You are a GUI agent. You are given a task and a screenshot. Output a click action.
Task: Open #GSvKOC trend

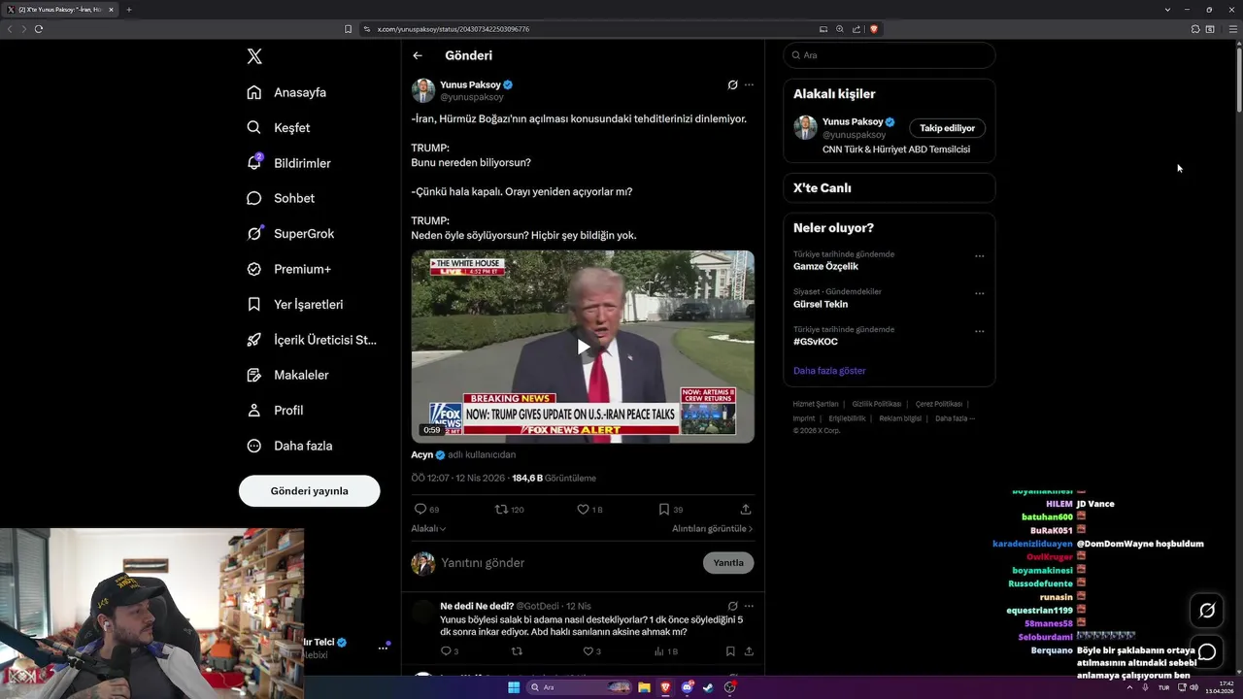[816, 342]
